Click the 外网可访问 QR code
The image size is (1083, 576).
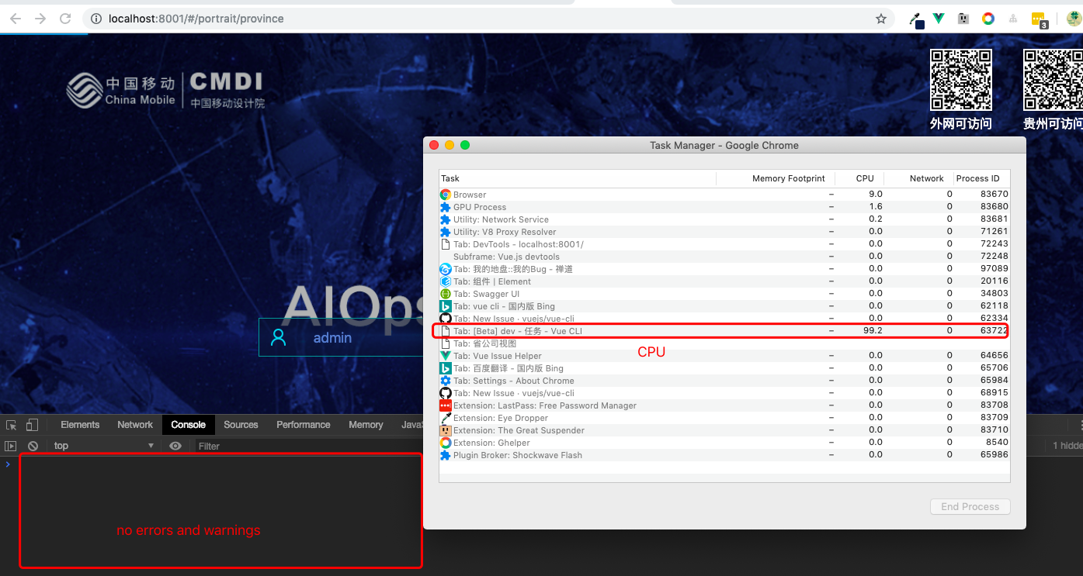(x=961, y=80)
